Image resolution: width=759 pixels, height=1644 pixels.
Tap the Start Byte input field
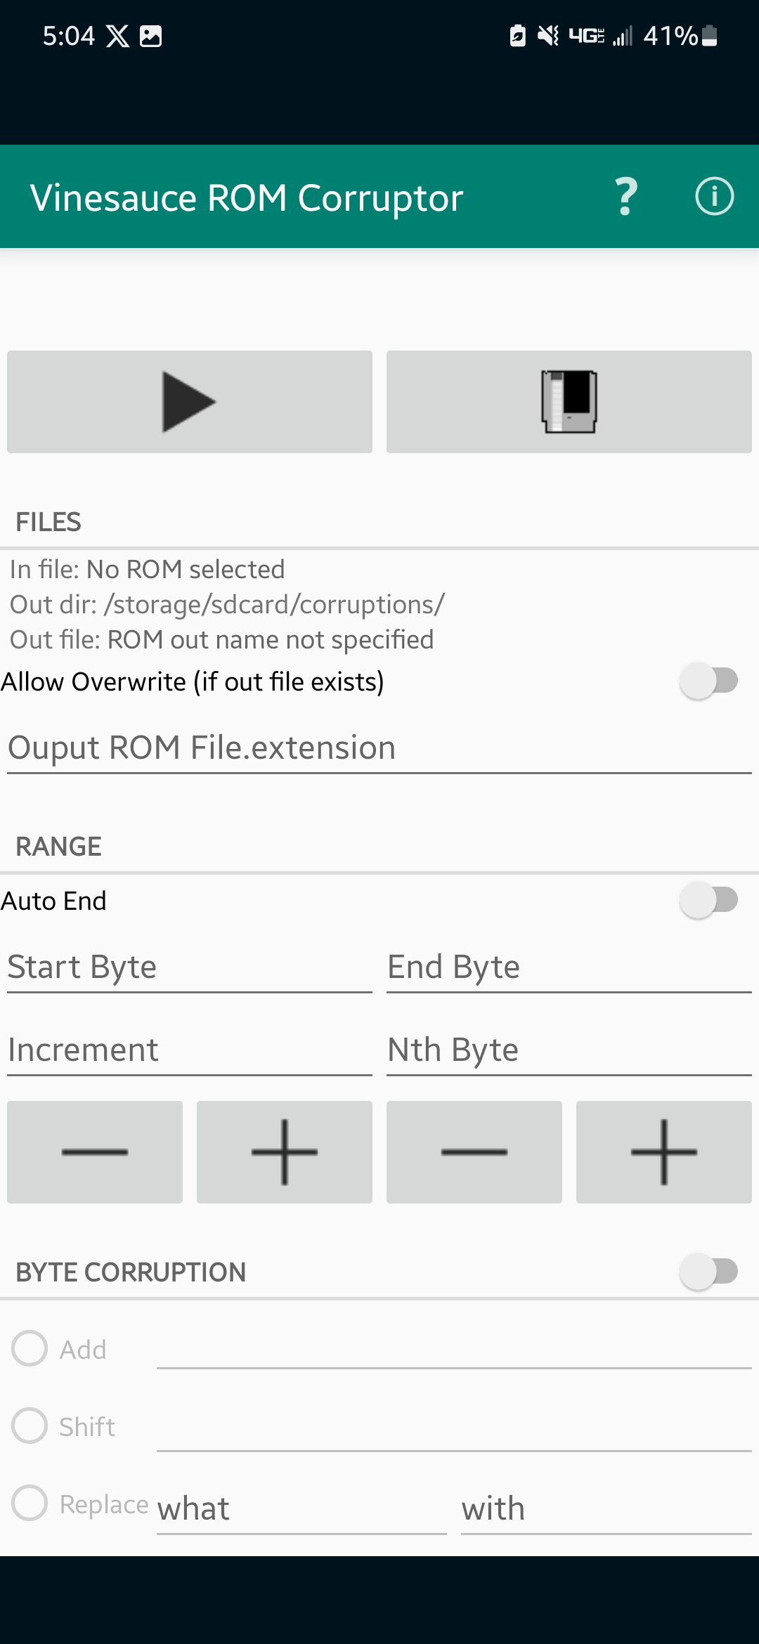[x=190, y=967]
